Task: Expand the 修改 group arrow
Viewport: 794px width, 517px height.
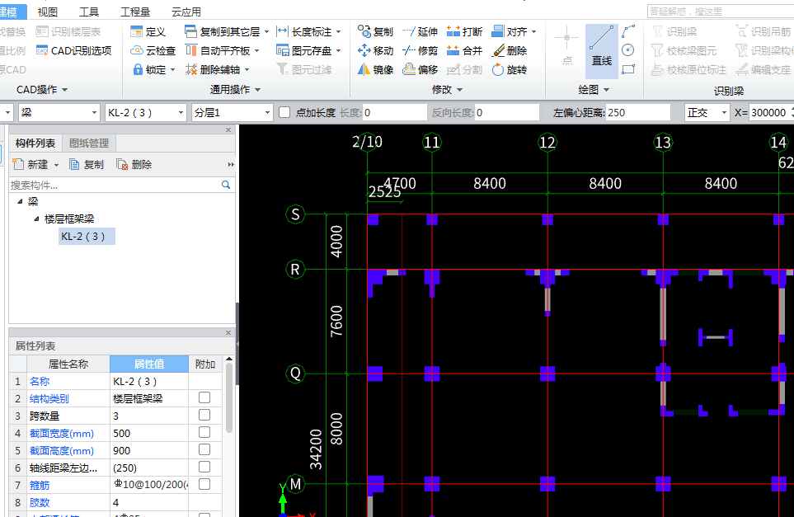Action: [460, 90]
